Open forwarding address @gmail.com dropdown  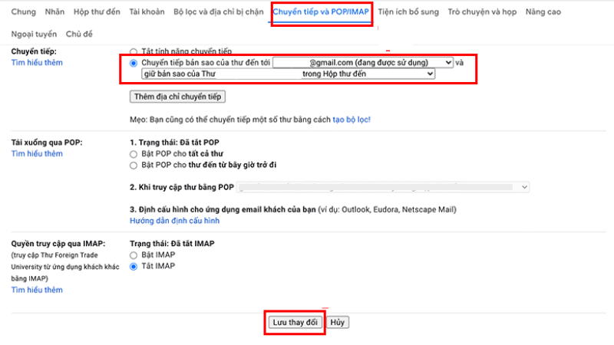(363, 63)
